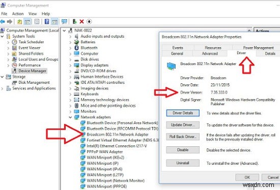Select Device Manager in the left tree
Viewport: 280px width, 190px height.
pyautogui.click(x=32, y=71)
